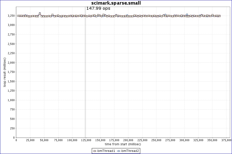Click the 3,250 tick on the y-axis

point(11,16)
